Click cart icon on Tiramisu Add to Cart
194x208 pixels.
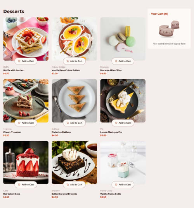(19, 123)
